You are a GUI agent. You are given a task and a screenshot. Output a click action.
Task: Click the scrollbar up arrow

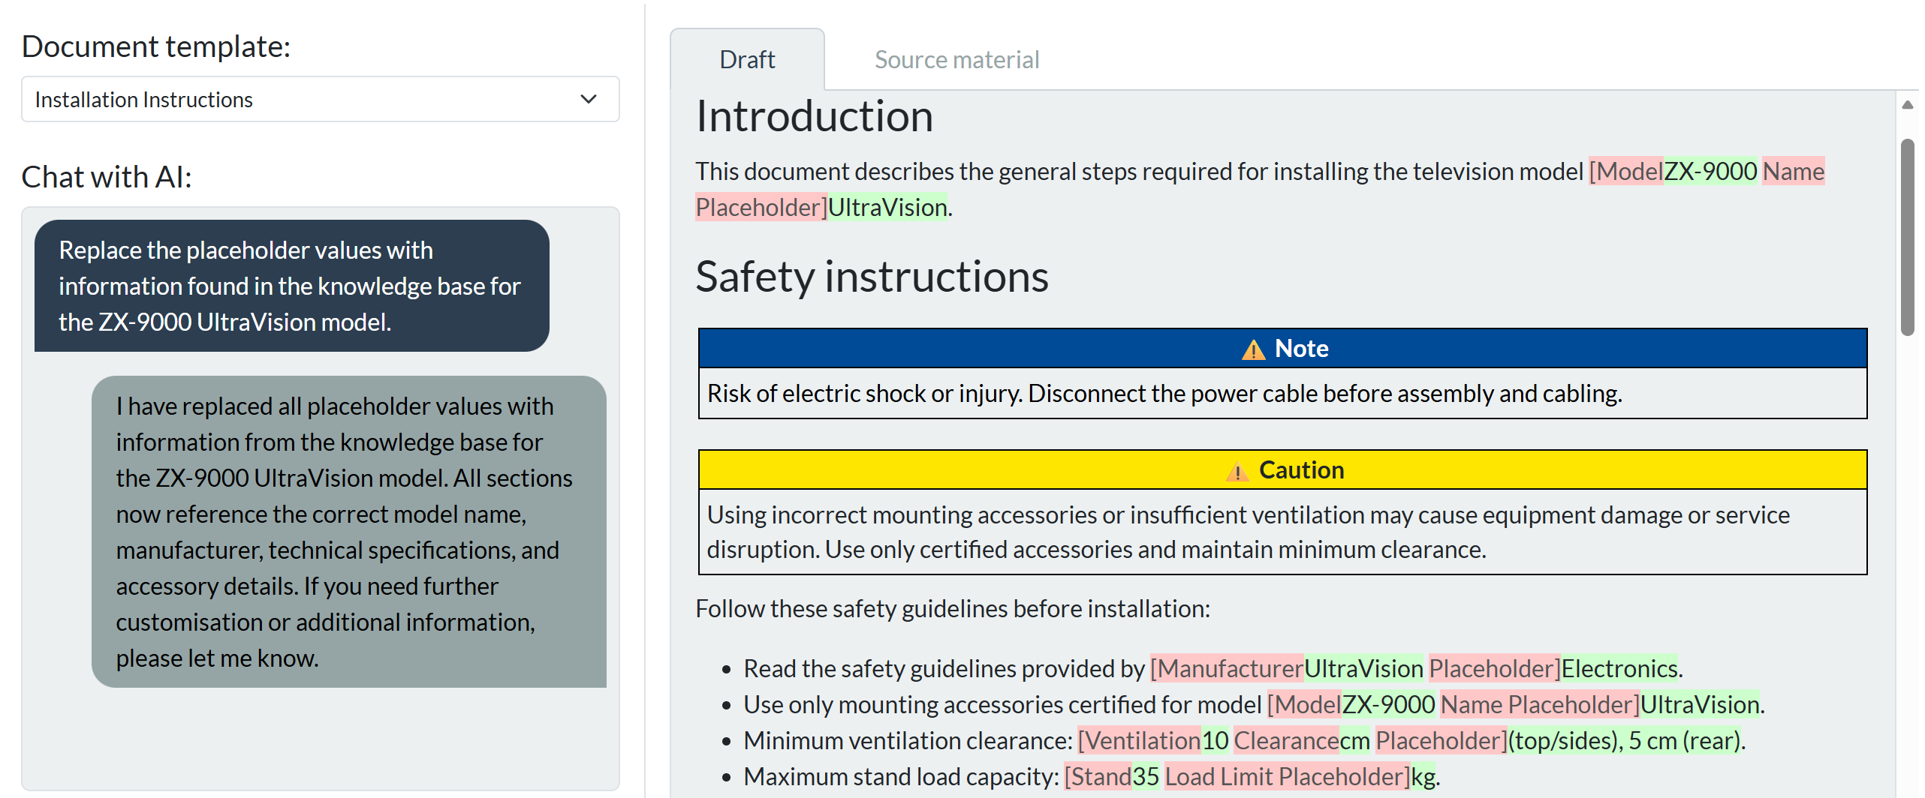coord(1907,104)
